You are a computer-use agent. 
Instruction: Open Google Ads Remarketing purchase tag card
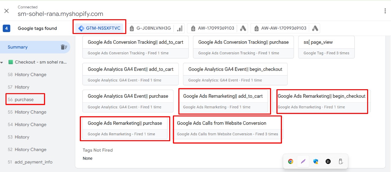[x=125, y=128]
